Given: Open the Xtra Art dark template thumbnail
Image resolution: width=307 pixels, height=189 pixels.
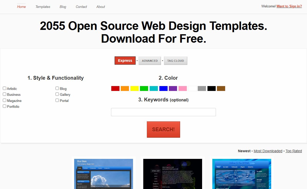Looking at the screenshot, I should [x=173, y=174].
